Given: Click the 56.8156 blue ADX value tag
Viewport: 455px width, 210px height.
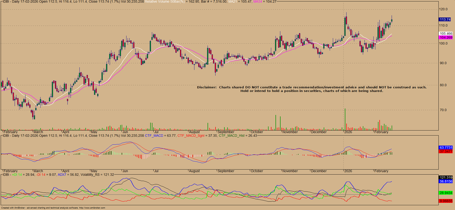Looking at the screenshot, I should (x=446, y=182).
